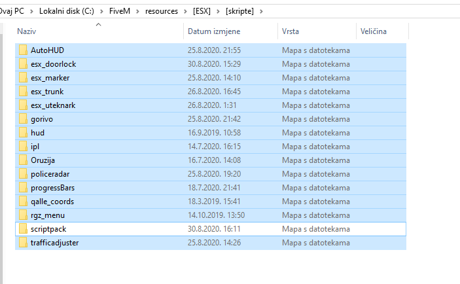Screen dimensions: 460x284
Task: Click the gorivo folder icon
Action: tap(23, 119)
